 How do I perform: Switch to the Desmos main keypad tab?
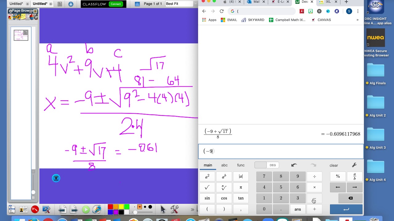[x=208, y=165]
